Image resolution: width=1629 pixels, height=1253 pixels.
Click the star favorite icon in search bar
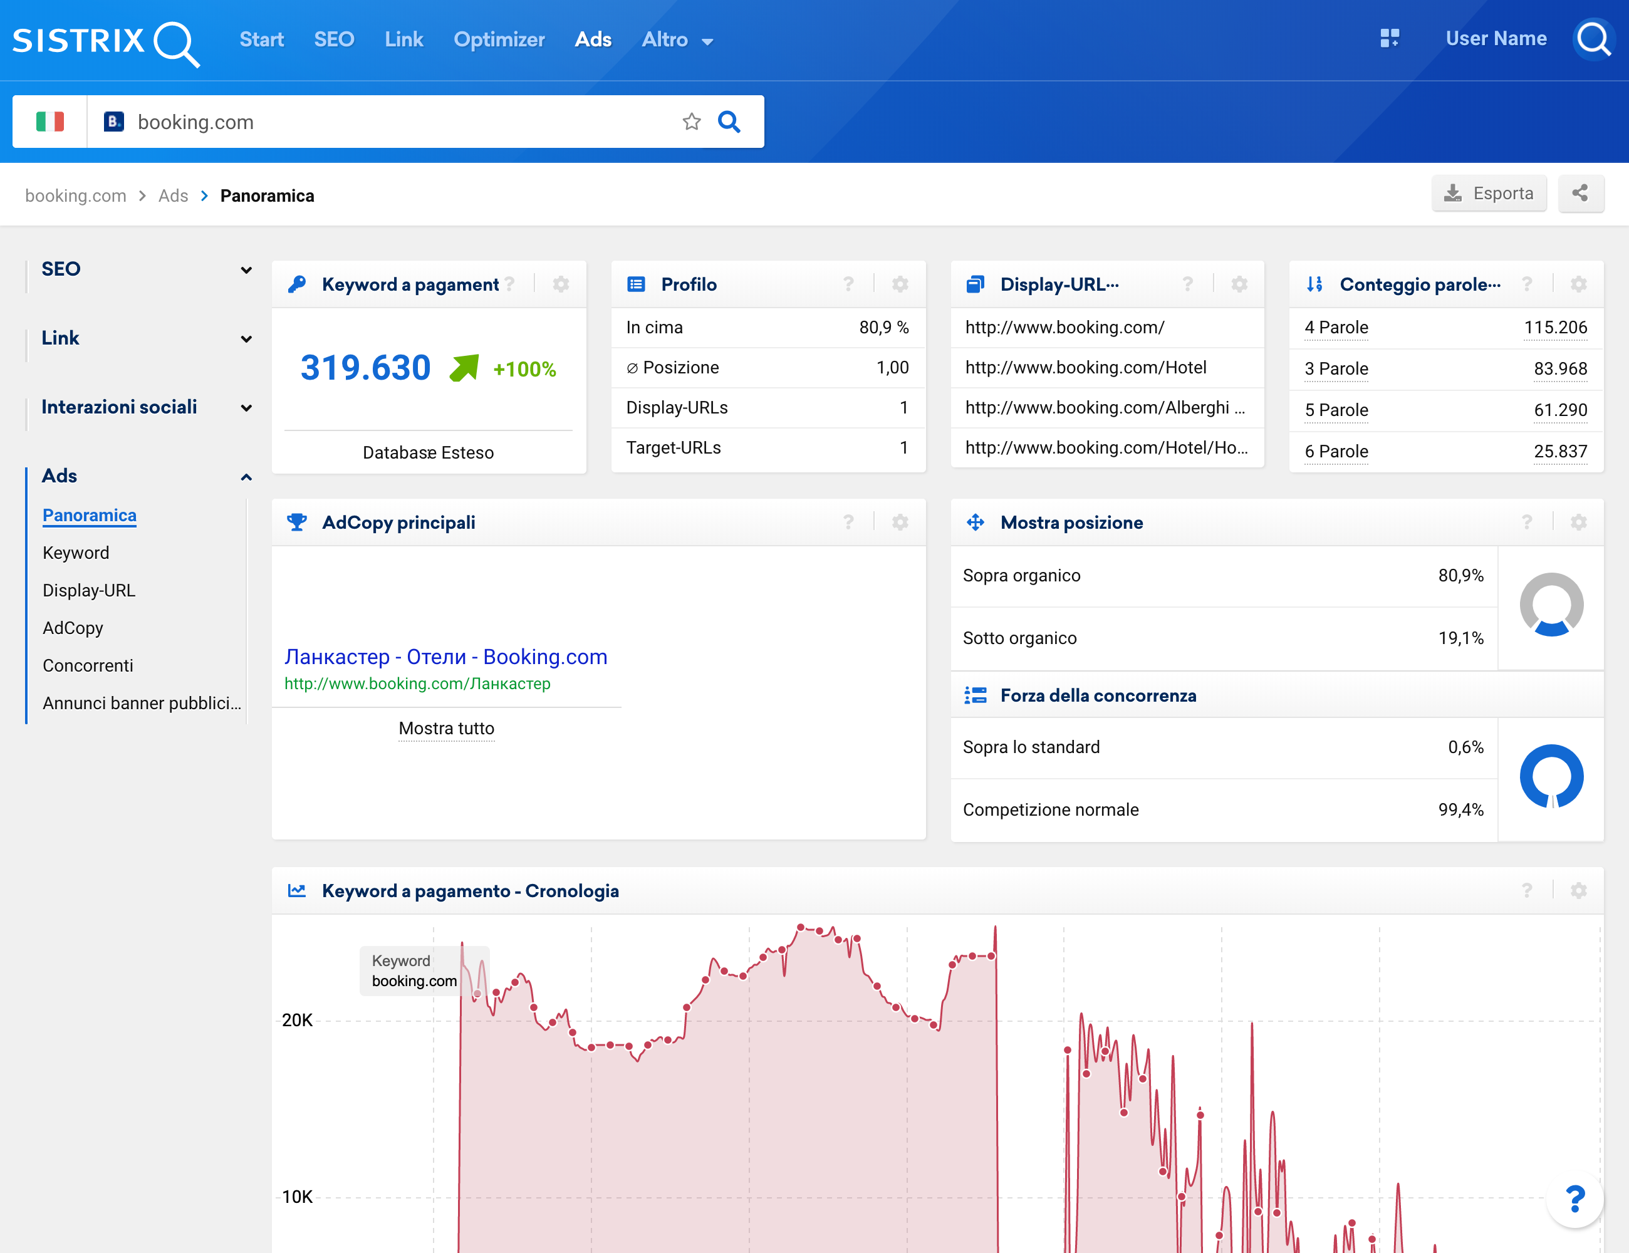click(x=692, y=122)
